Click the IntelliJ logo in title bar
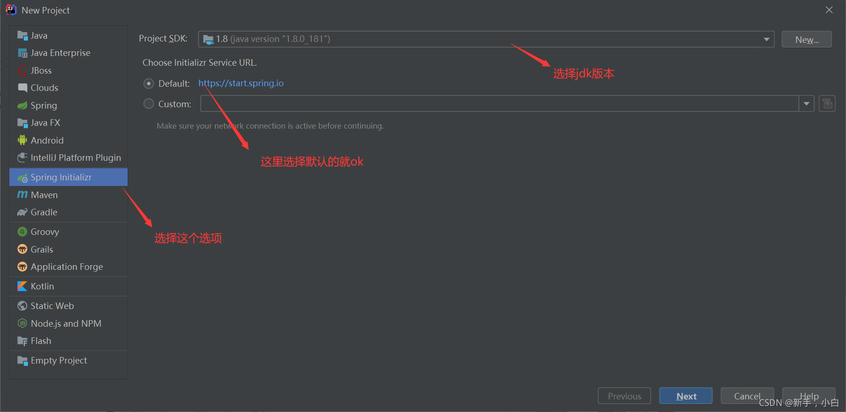846x412 pixels. pyautogui.click(x=11, y=10)
